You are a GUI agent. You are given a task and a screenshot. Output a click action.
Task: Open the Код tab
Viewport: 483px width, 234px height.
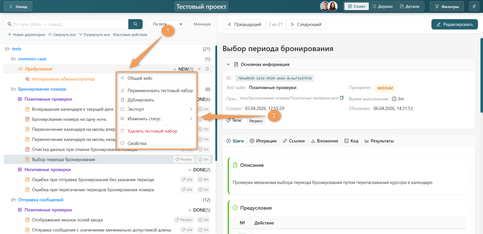[x=351, y=141]
